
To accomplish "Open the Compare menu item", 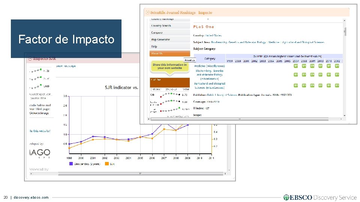I will coord(169,33).
